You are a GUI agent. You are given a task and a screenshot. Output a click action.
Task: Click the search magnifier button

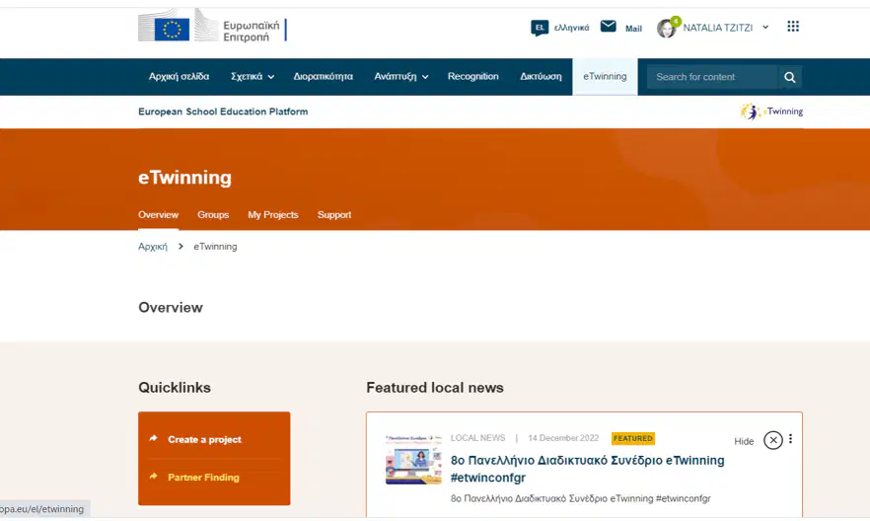tap(790, 77)
